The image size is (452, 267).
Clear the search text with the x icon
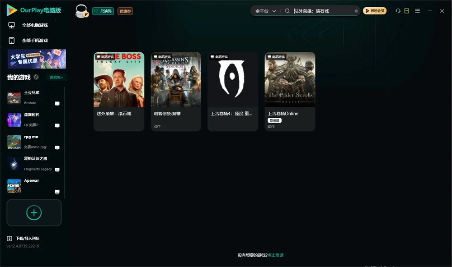pos(356,11)
